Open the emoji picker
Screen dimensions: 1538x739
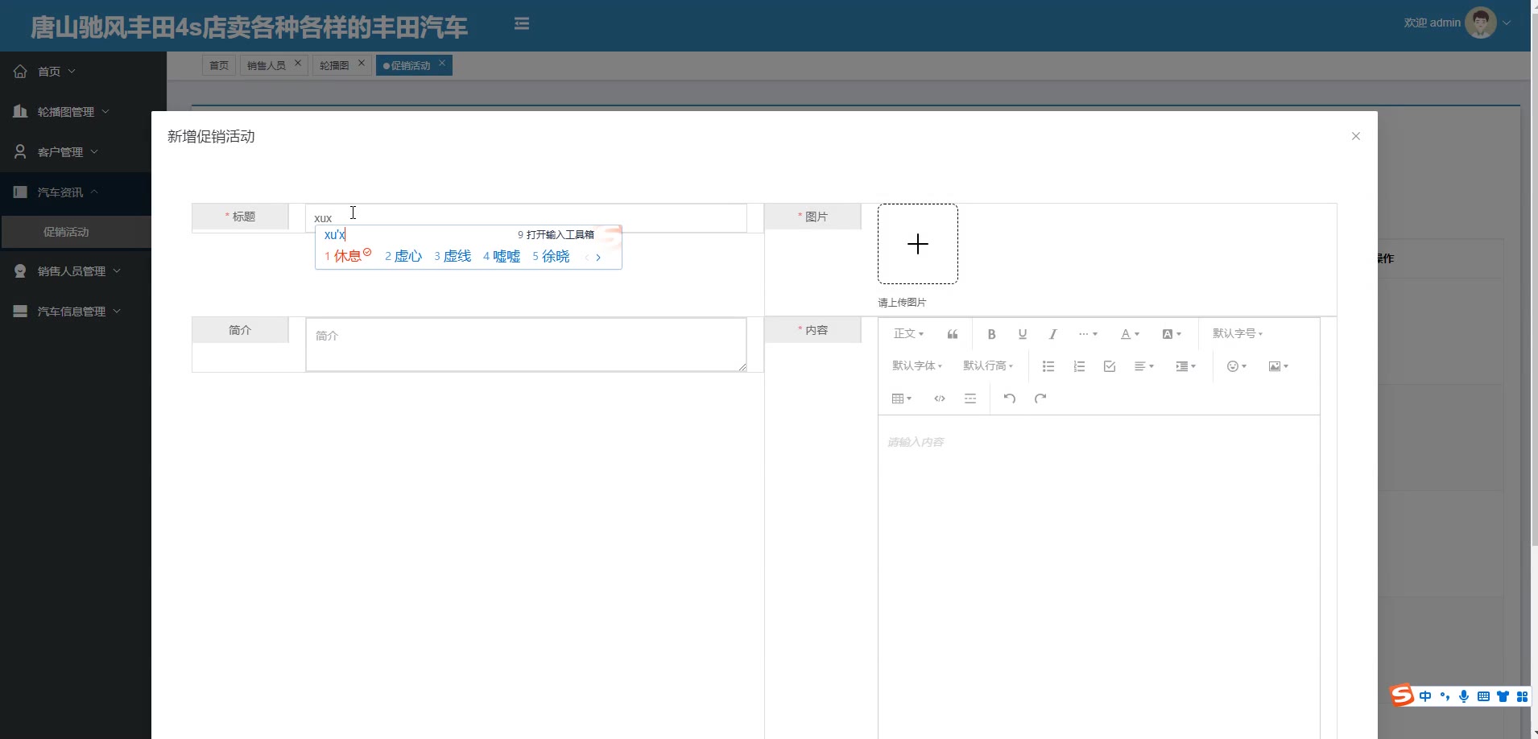pyautogui.click(x=1237, y=366)
